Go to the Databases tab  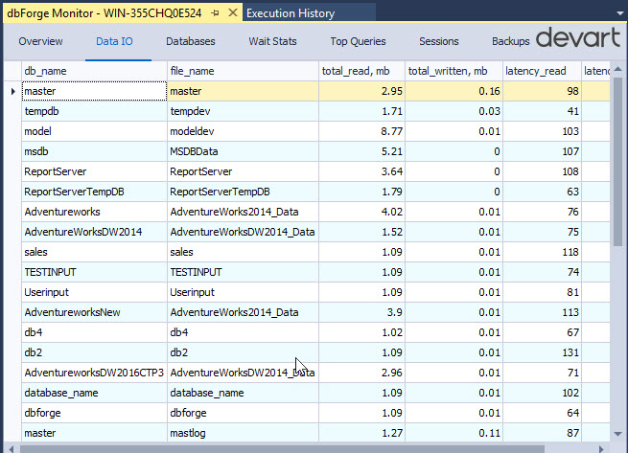tap(190, 42)
